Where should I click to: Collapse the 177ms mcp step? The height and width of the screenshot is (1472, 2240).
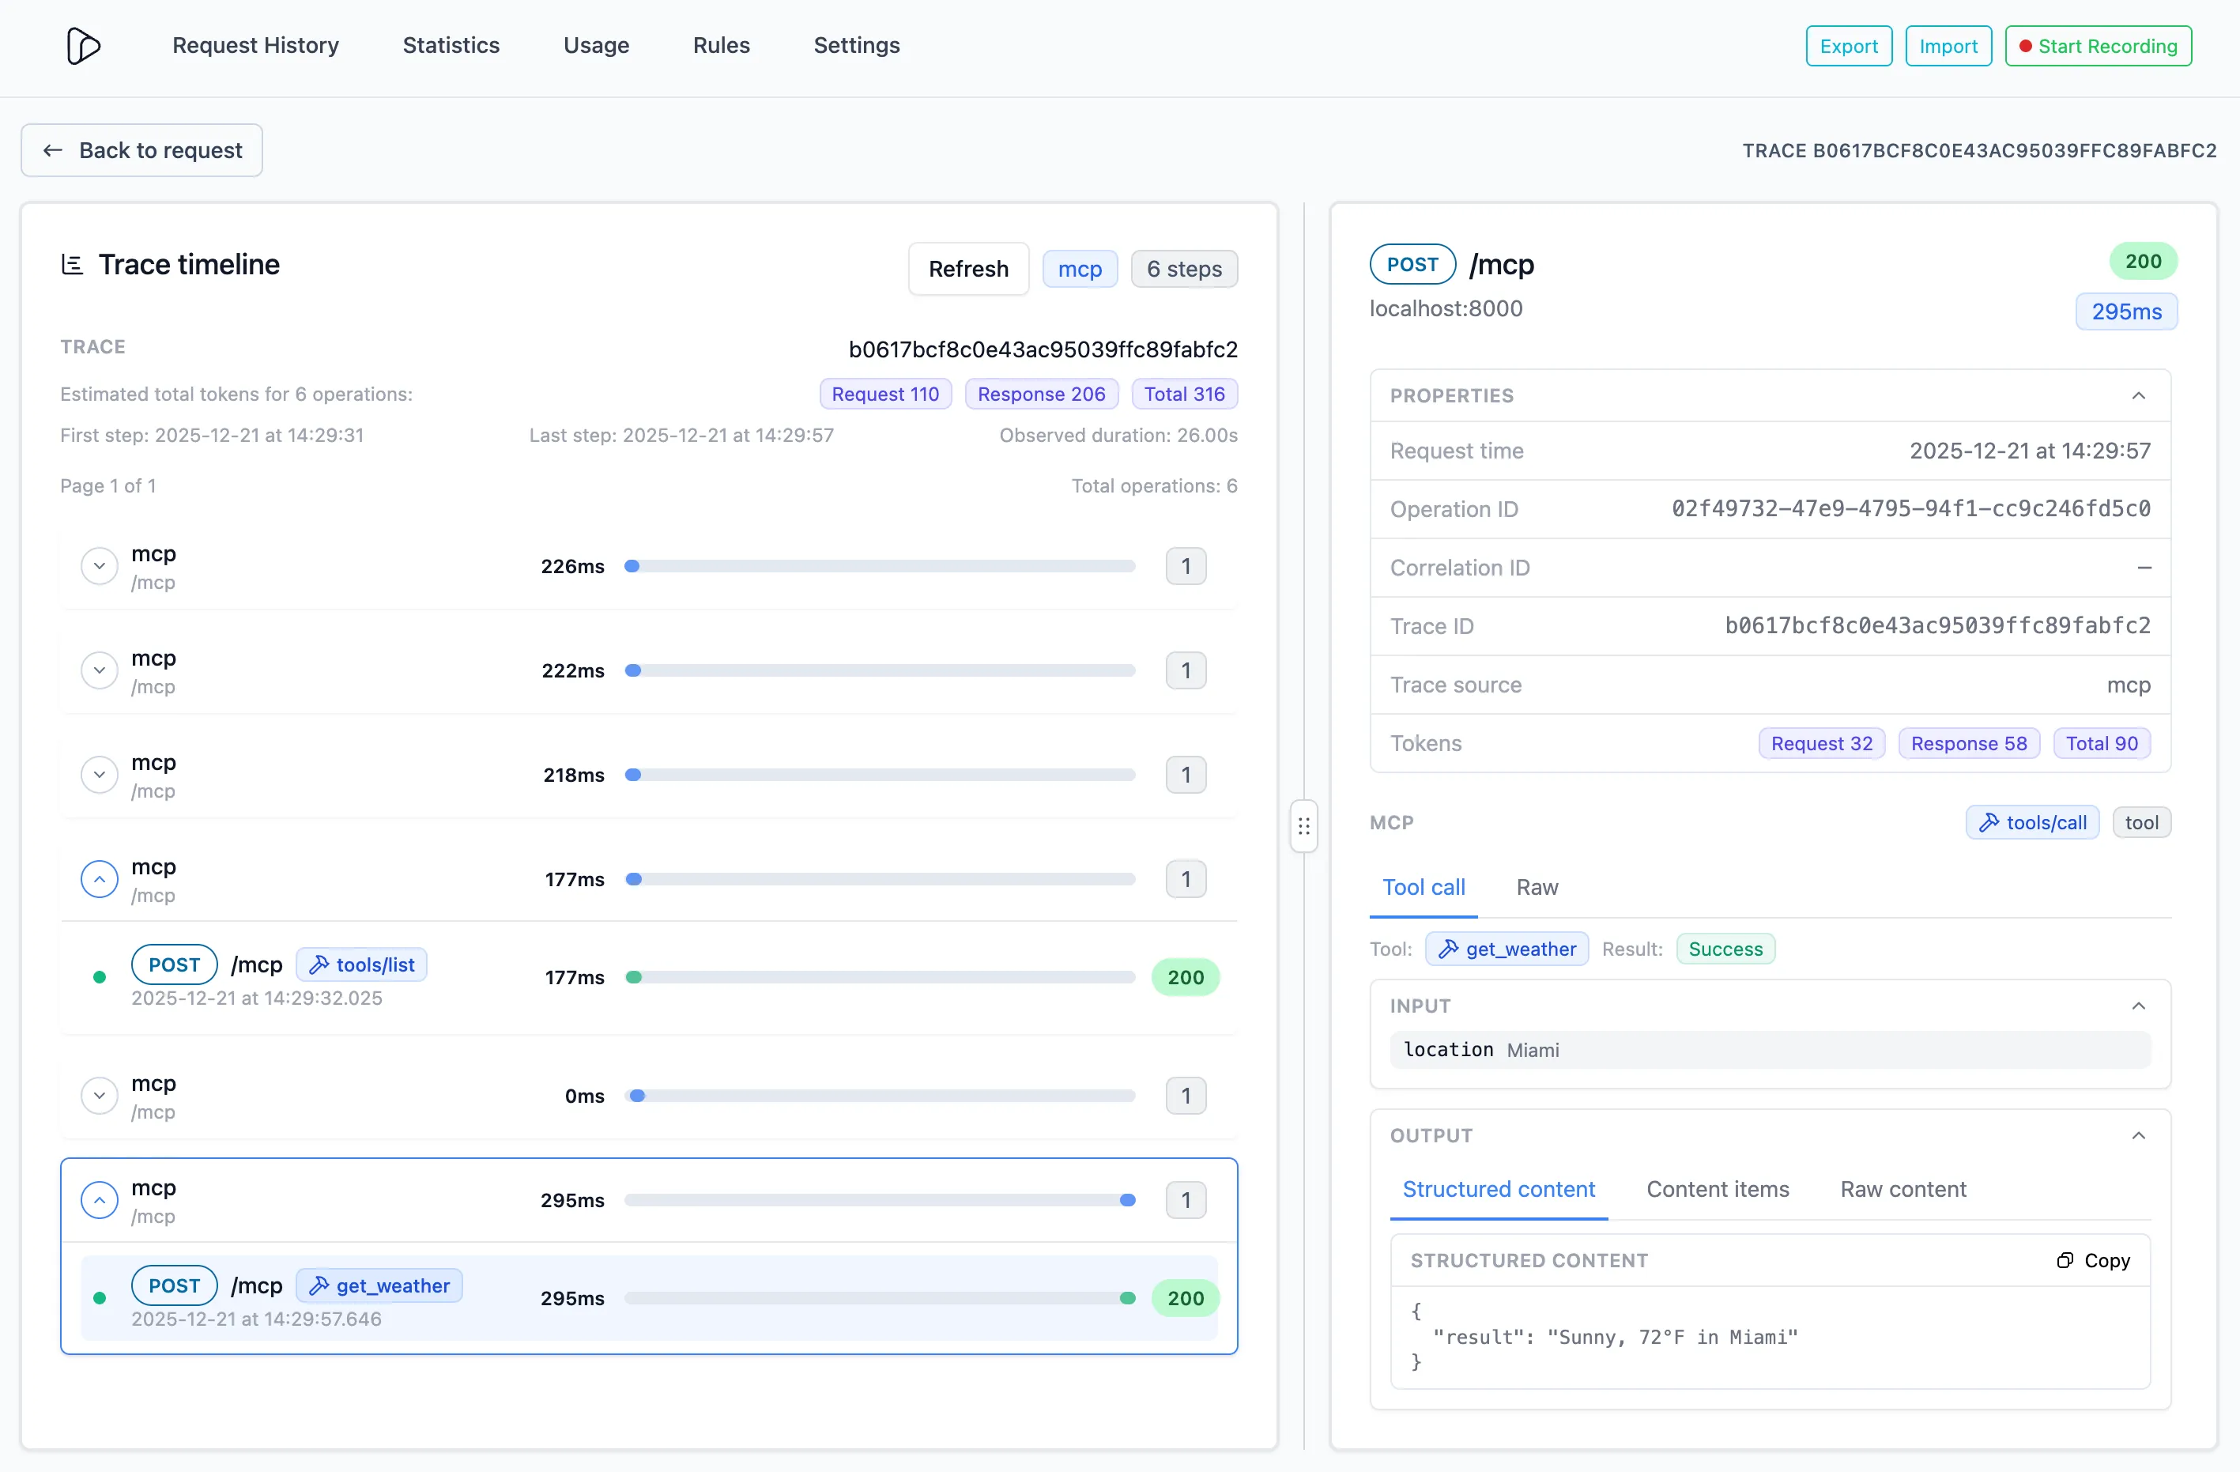(x=99, y=879)
